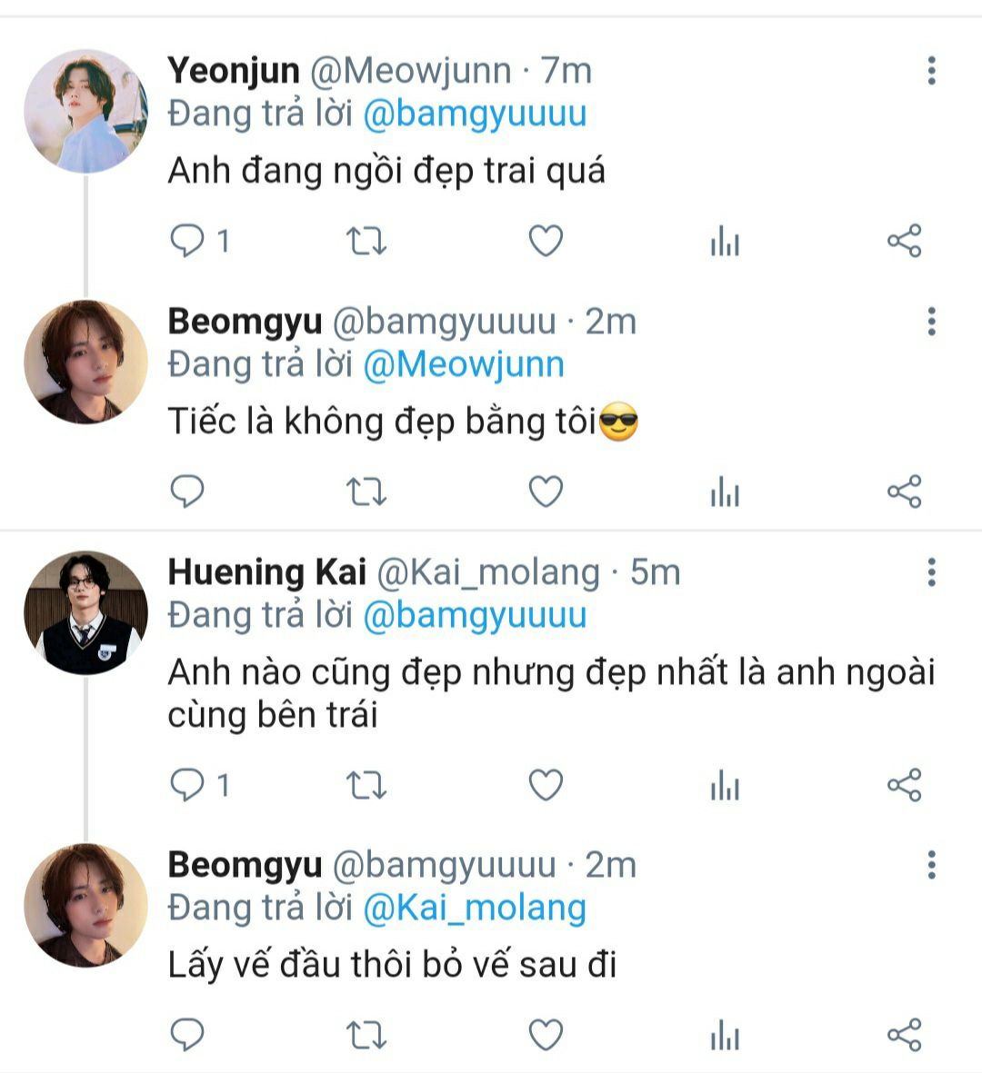Screen dimensions: 982x1073
Task: Like Yeonjun's tweet
Action: pos(546,241)
